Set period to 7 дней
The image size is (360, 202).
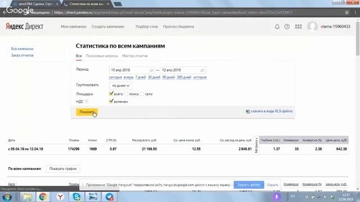[x=141, y=77]
